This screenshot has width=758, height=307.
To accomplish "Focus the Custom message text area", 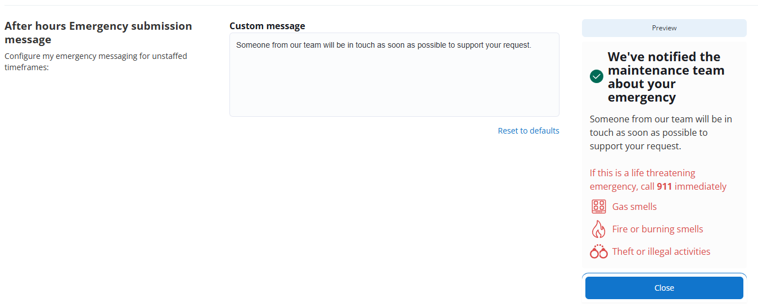I will tap(394, 84).
